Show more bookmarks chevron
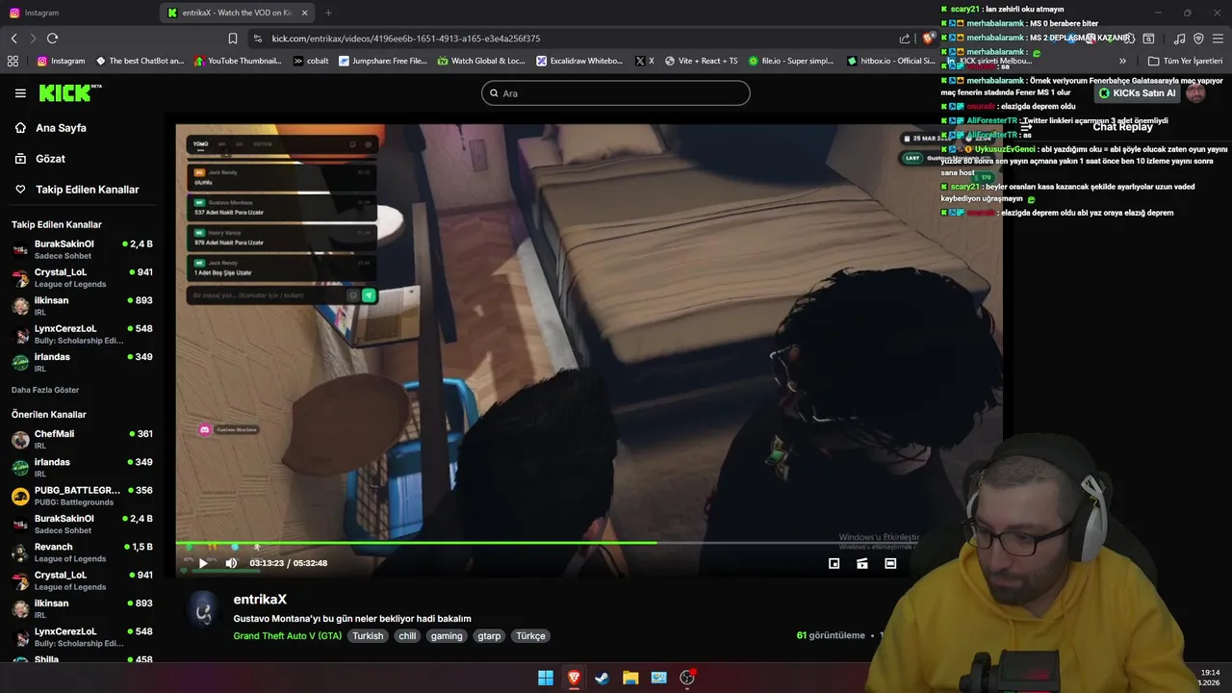The height and width of the screenshot is (693, 1232). pyautogui.click(x=1122, y=61)
